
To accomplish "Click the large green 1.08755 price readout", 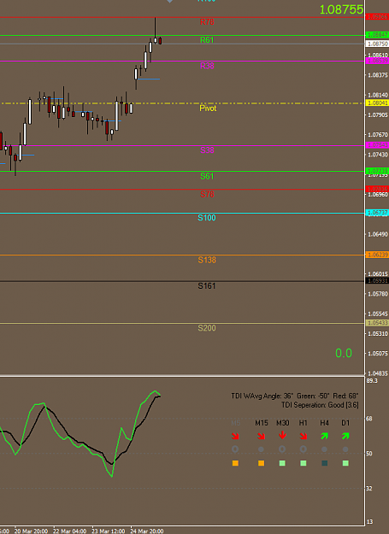I will 341,9.
